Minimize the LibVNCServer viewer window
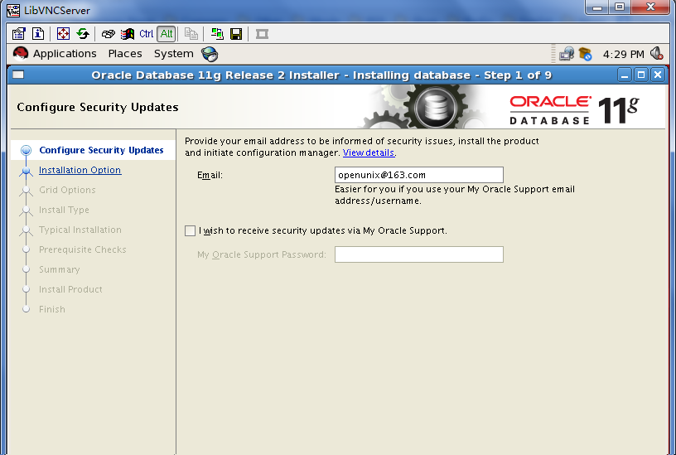 coord(597,7)
